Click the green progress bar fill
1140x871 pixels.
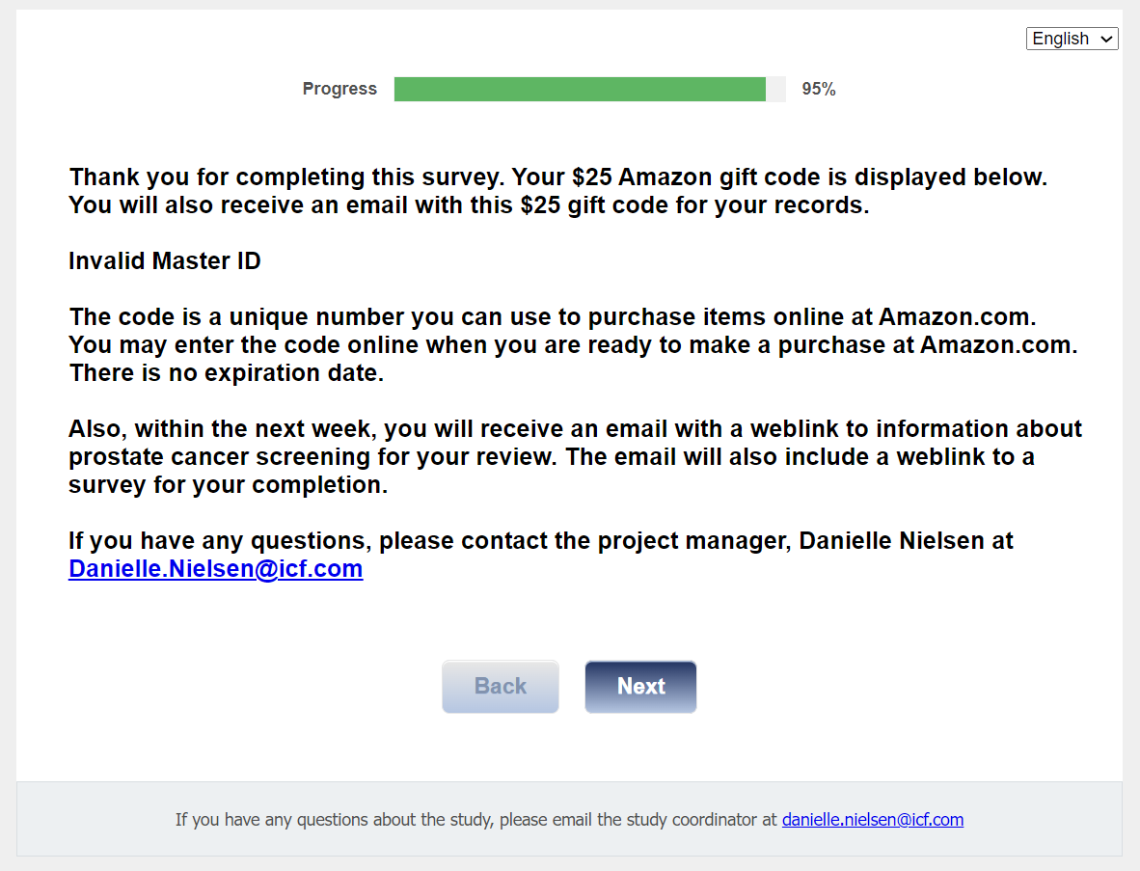(x=579, y=90)
